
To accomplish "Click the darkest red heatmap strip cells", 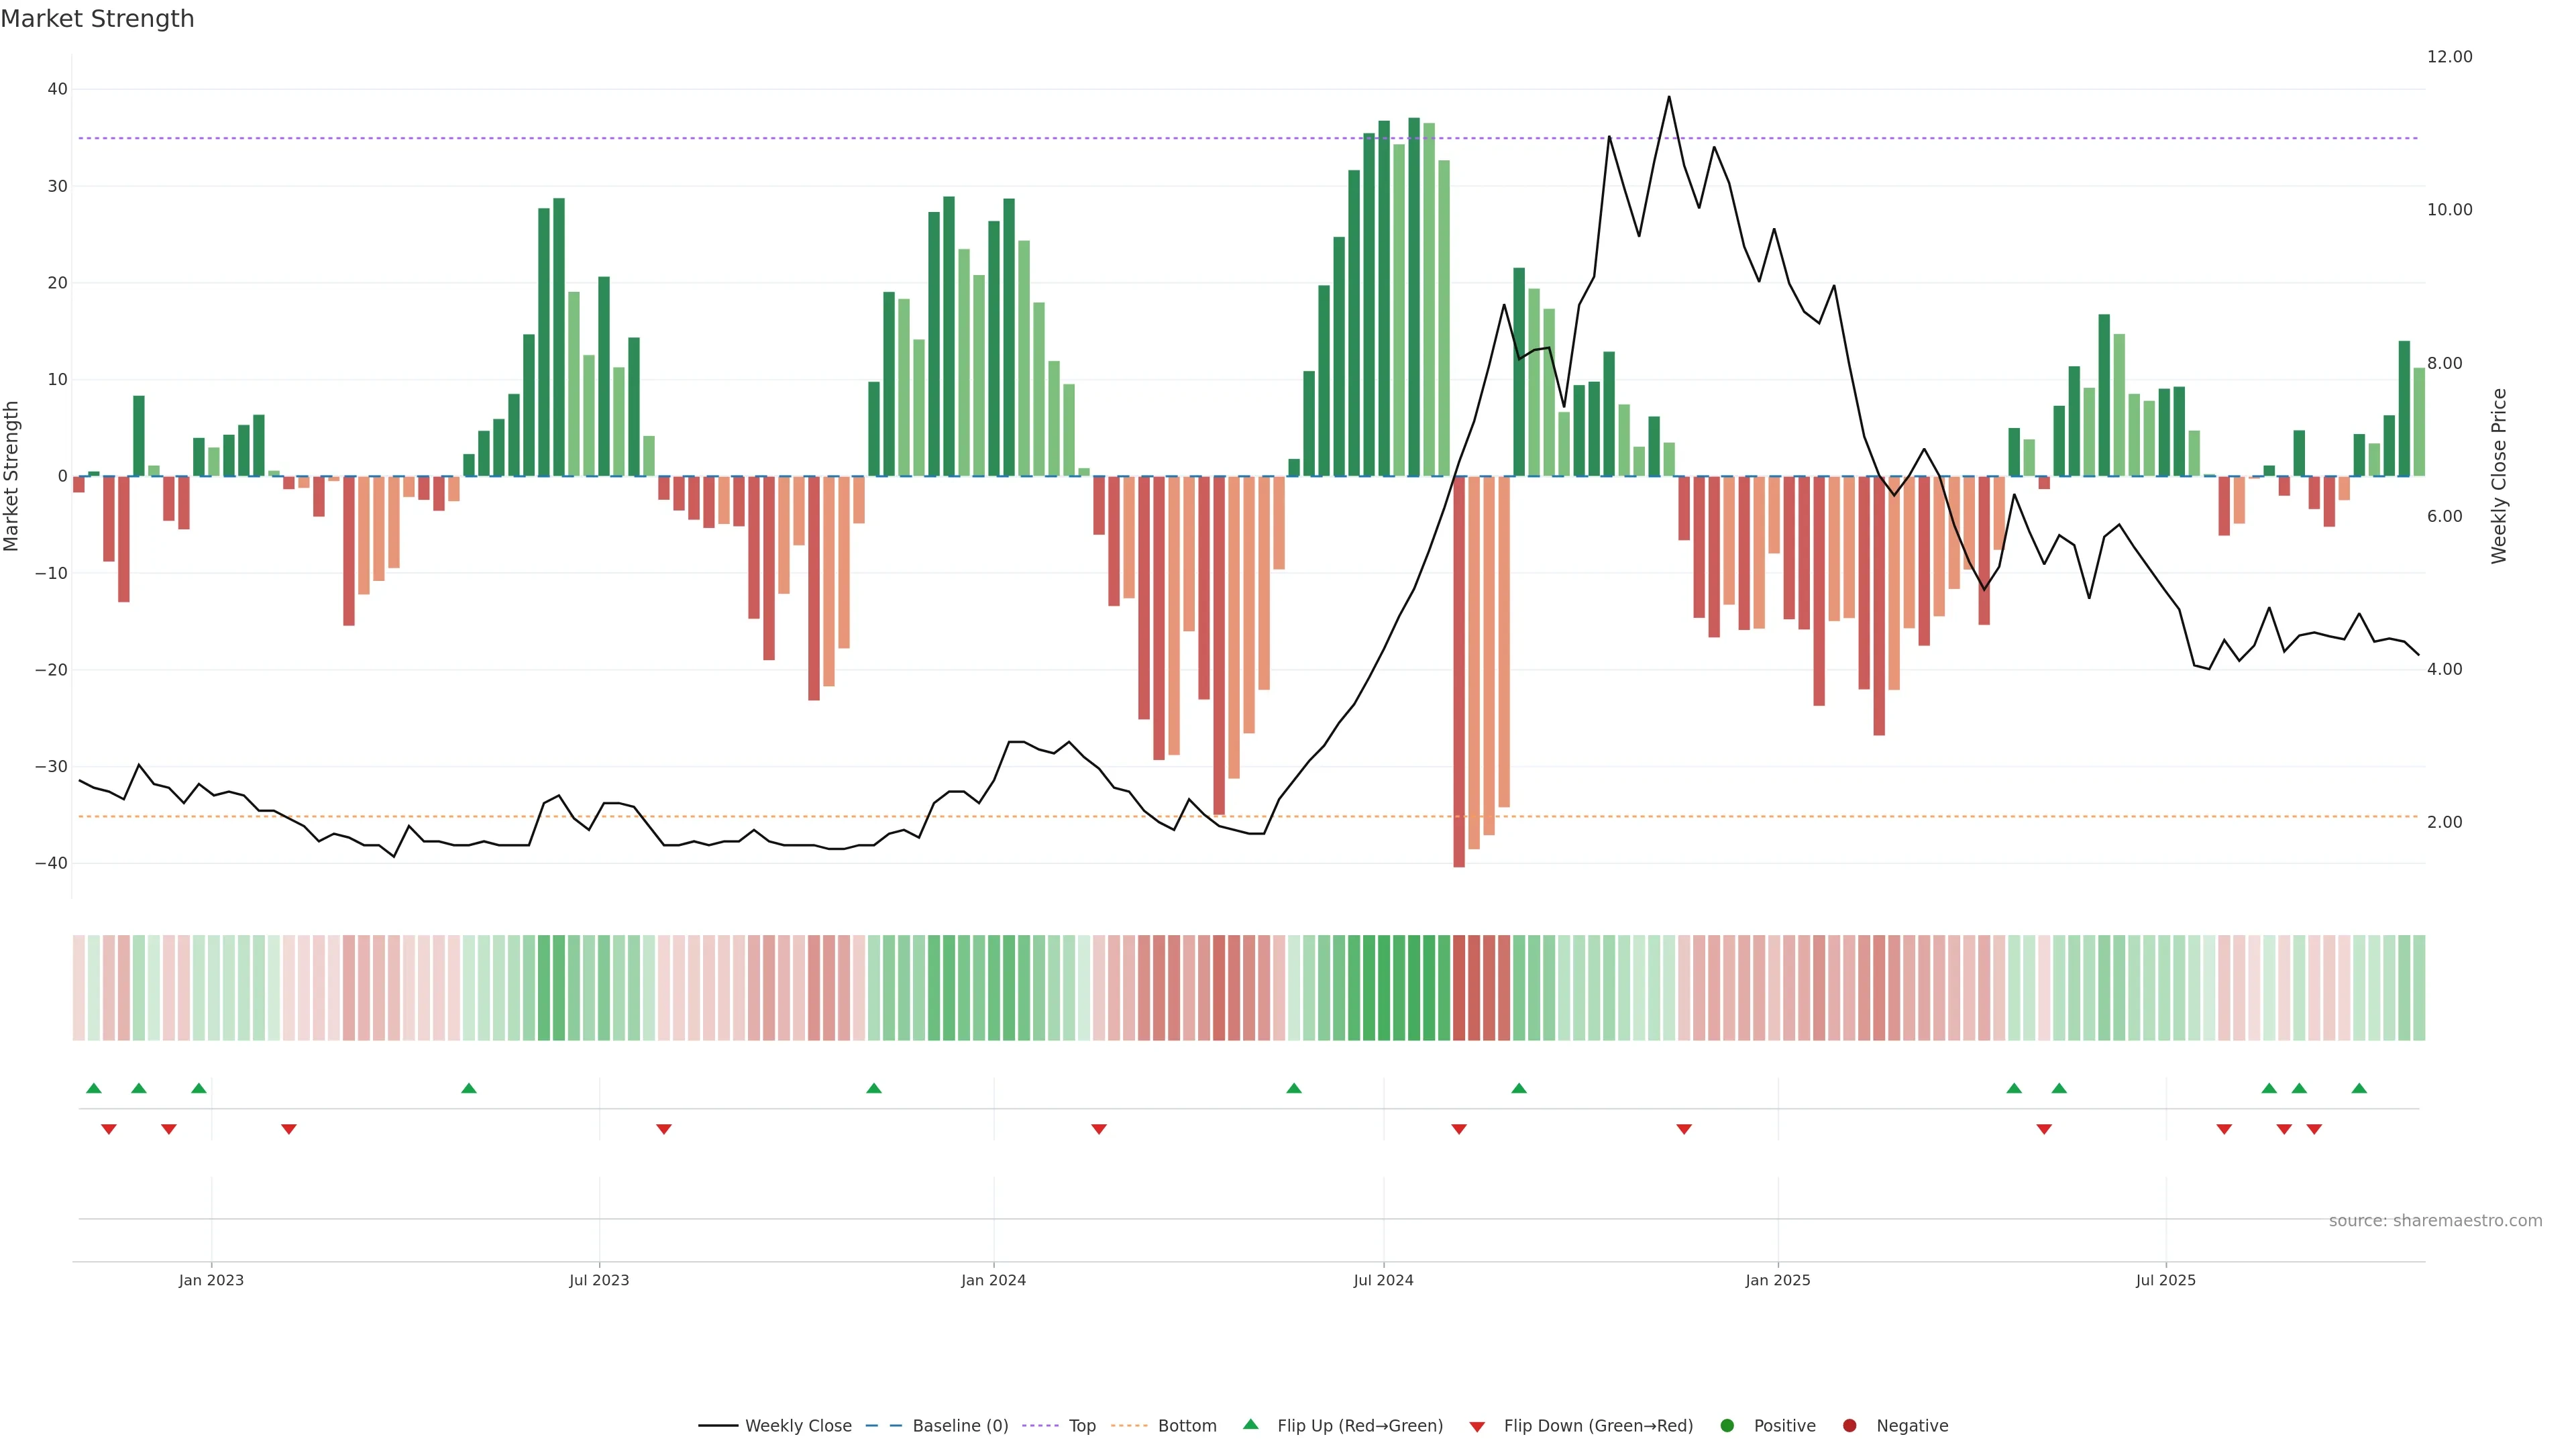I will tap(1459, 988).
